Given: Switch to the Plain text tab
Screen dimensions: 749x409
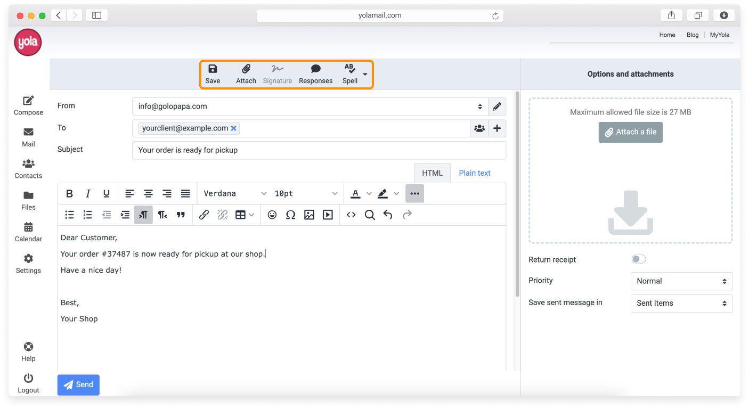Looking at the screenshot, I should pyautogui.click(x=474, y=173).
